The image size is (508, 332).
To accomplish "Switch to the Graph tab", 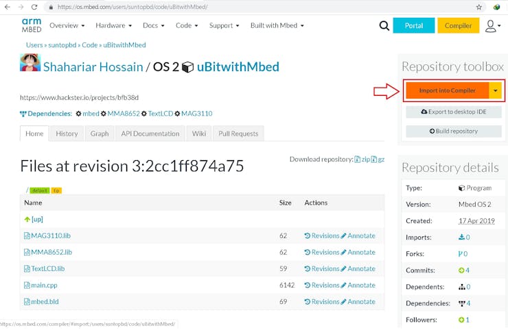I will click(100, 133).
